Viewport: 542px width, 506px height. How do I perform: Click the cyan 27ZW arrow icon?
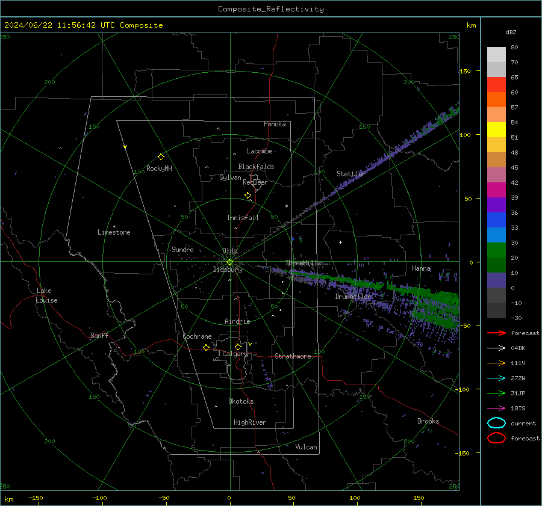[x=496, y=378]
